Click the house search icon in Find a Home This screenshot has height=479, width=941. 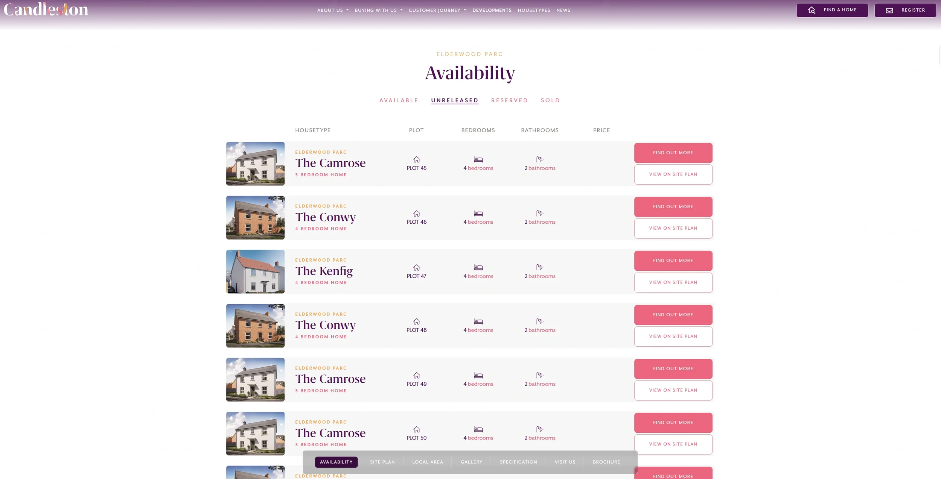click(x=812, y=10)
